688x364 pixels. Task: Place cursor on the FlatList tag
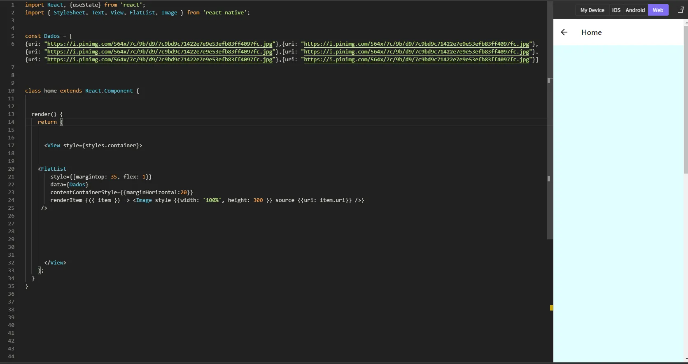tap(53, 169)
